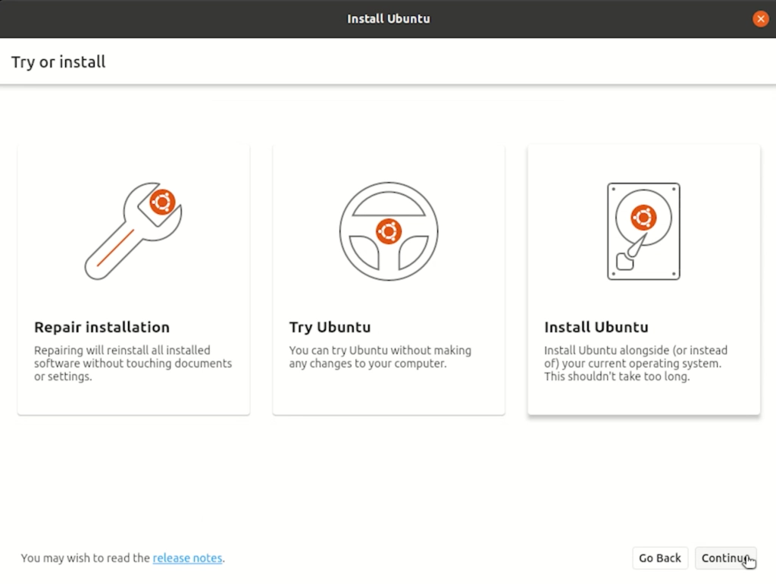The width and height of the screenshot is (776, 584).
Task: Click the "try Ubuntu without making changes" description
Action: tap(380, 357)
